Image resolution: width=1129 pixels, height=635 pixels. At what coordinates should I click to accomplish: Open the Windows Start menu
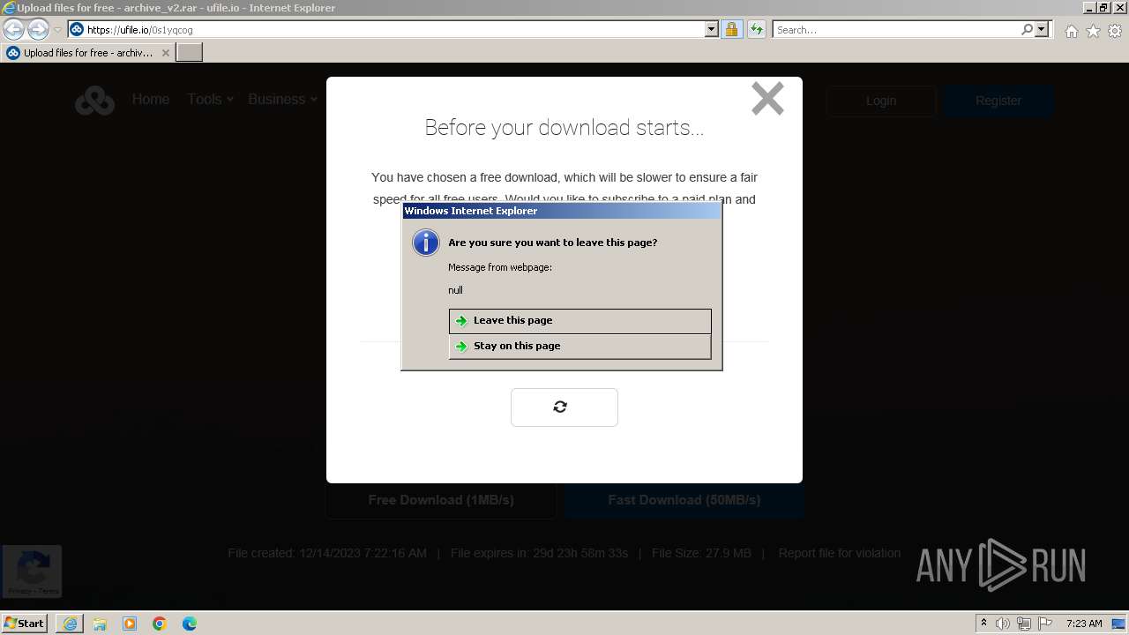(x=25, y=623)
